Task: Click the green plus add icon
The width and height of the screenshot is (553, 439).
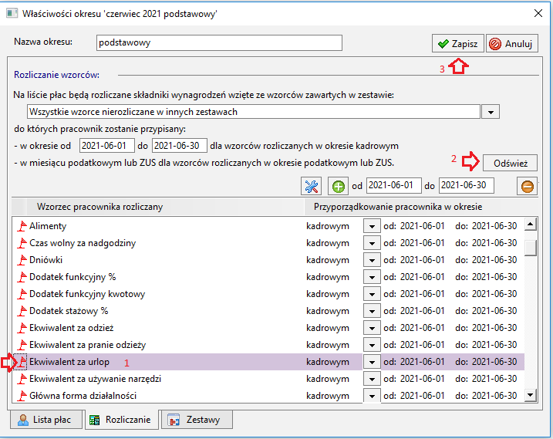Action: (339, 186)
